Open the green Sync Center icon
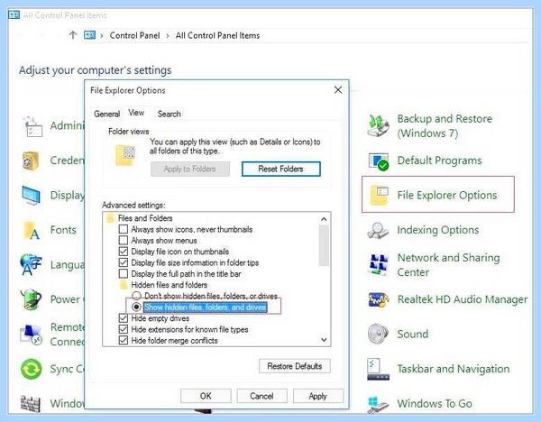 (x=31, y=369)
